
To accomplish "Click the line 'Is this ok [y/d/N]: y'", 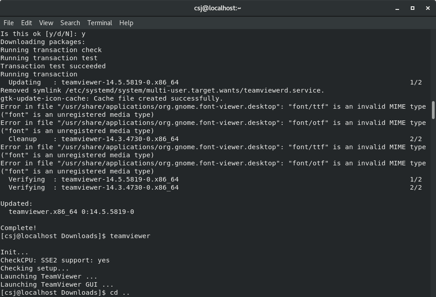I will pos(43,34).
